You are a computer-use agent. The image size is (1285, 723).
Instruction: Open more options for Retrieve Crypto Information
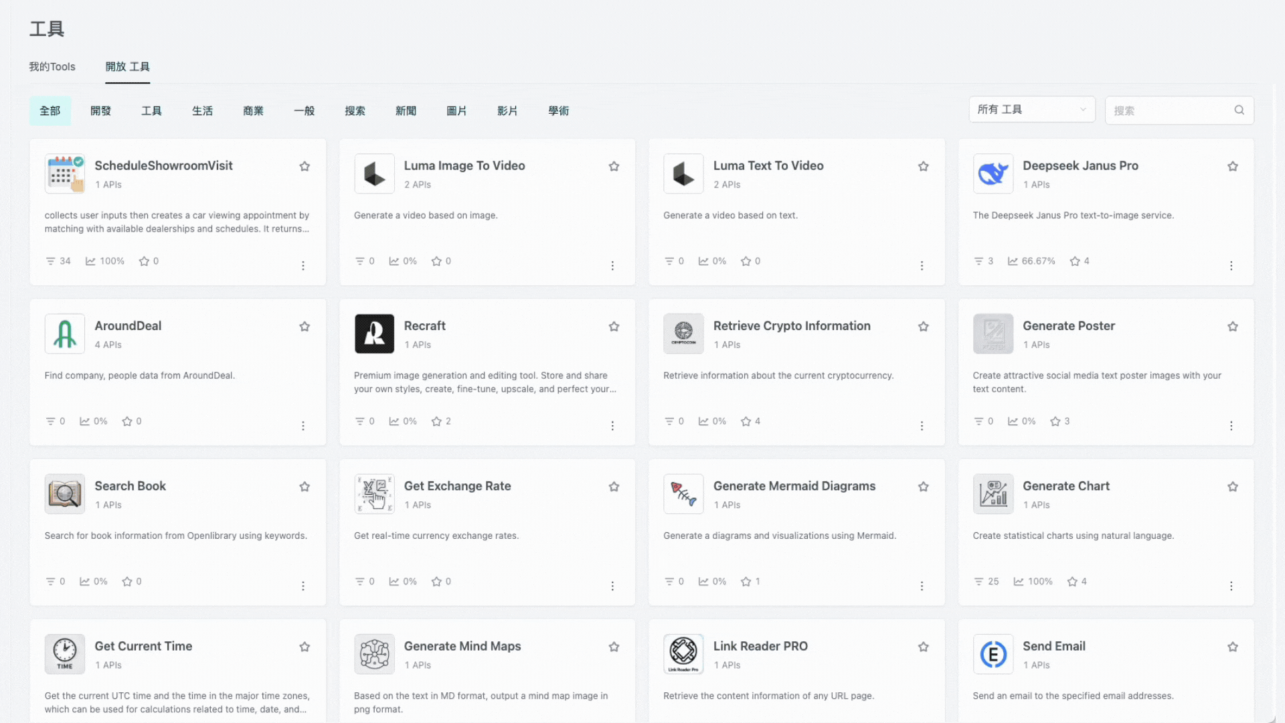pos(922,426)
